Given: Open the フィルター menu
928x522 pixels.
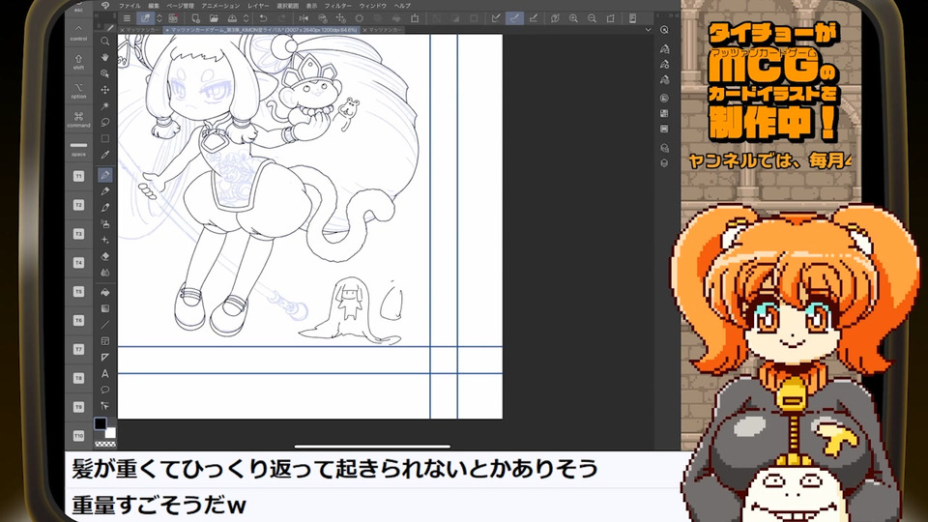Looking at the screenshot, I should point(338,6).
